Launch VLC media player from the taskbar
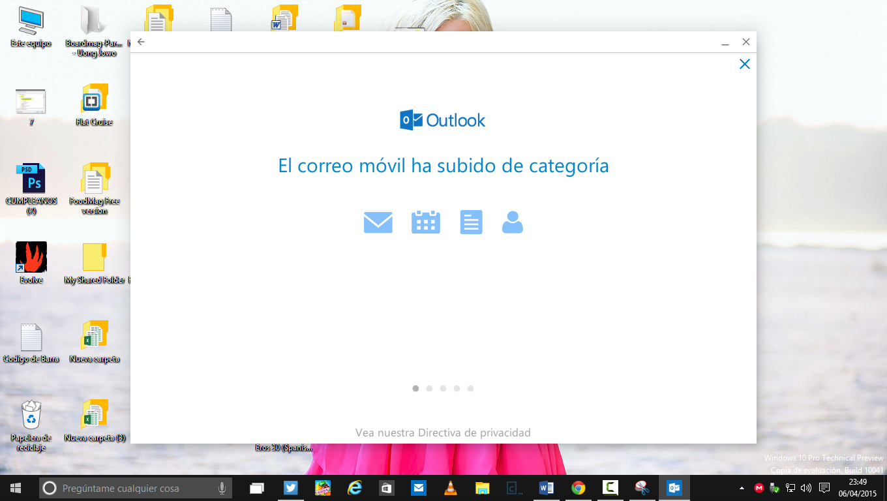Viewport: 887px width, 501px height. 450,488
